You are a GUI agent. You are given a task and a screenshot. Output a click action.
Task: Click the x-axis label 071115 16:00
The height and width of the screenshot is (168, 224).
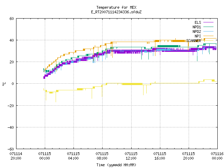tap(160, 156)
